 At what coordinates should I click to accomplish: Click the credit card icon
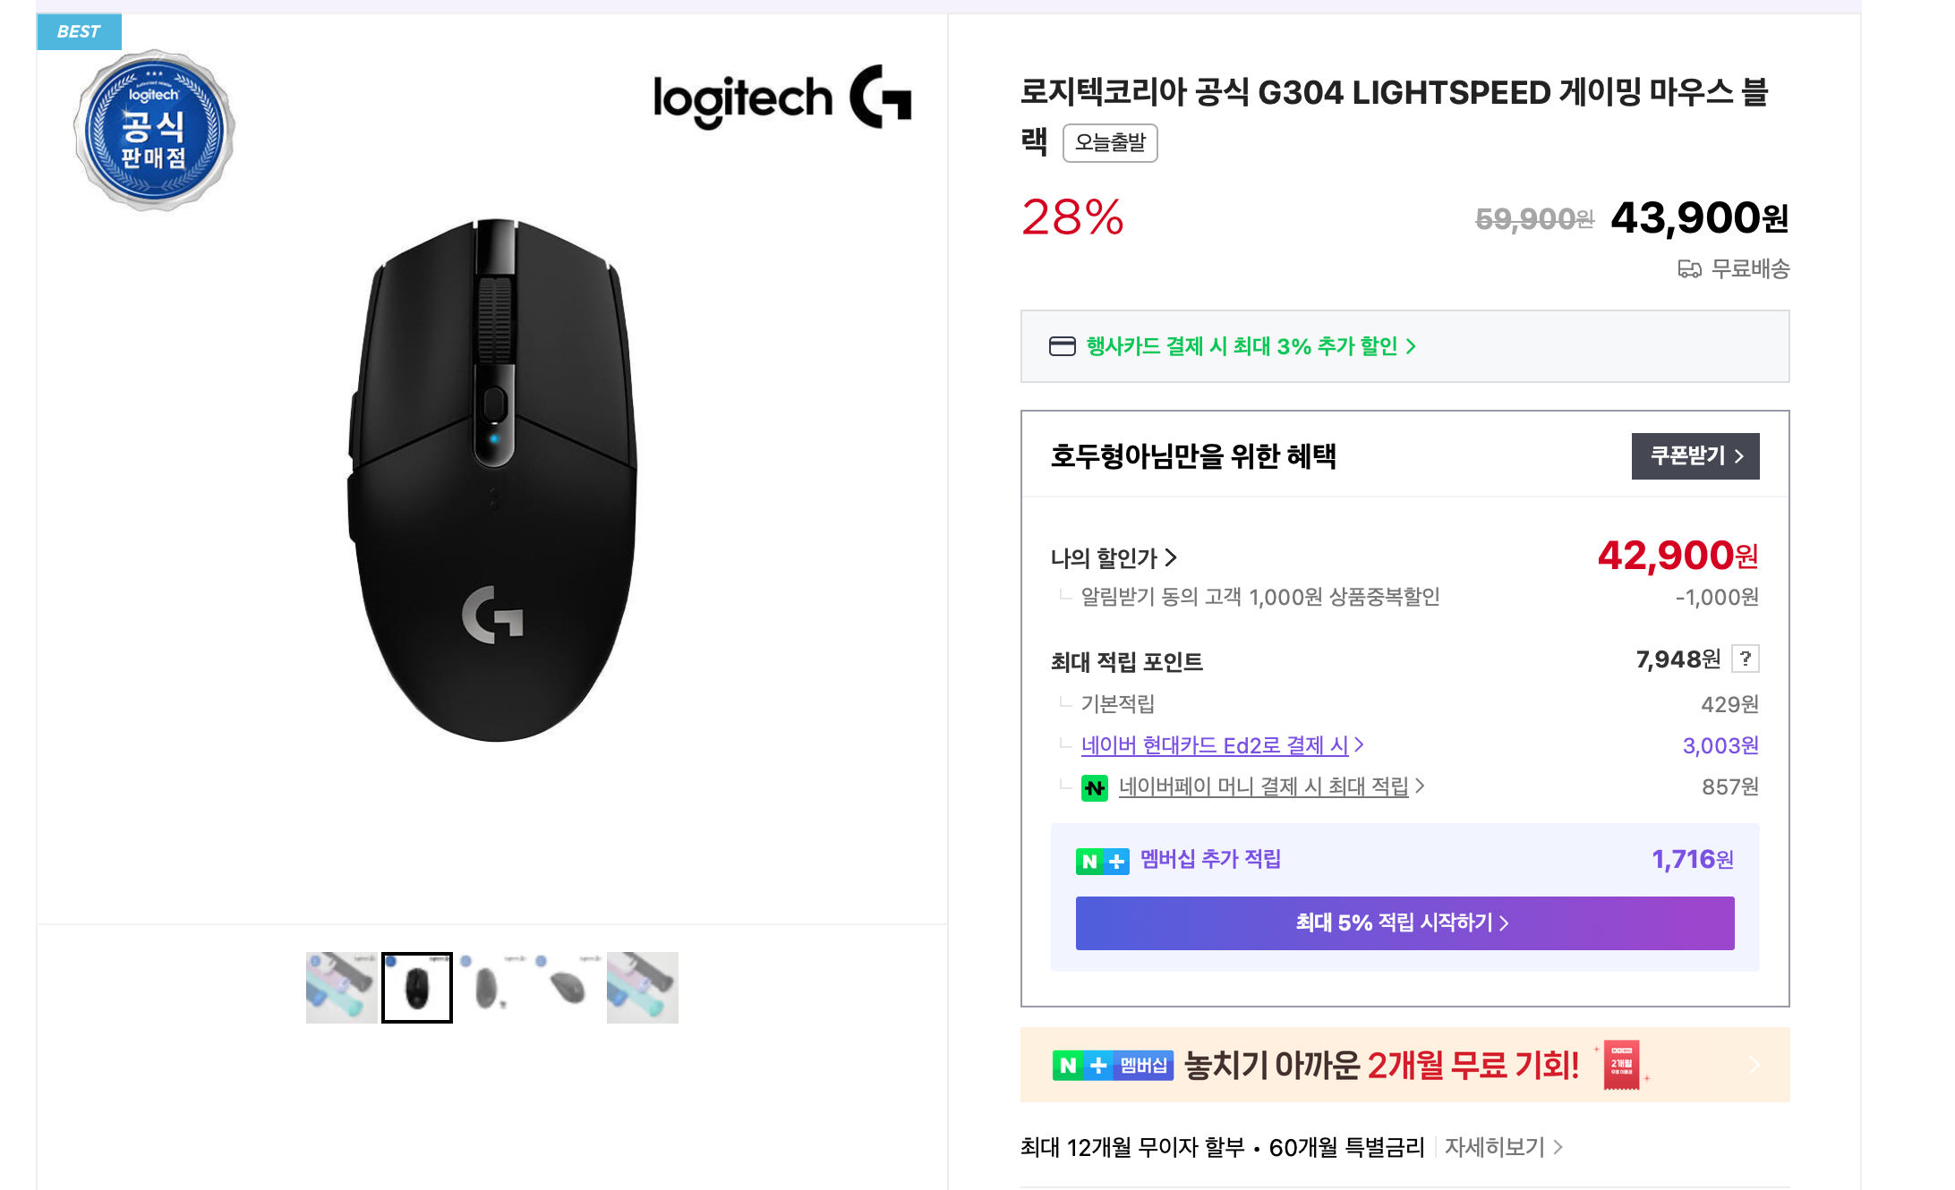coord(1062,346)
